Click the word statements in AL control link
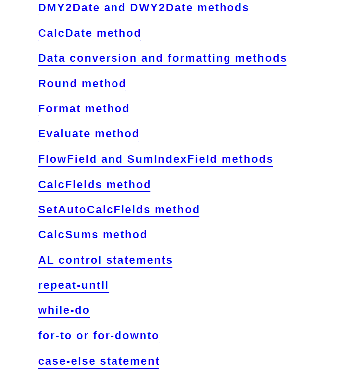Viewport: 339px width, 378px height. tap(139, 260)
